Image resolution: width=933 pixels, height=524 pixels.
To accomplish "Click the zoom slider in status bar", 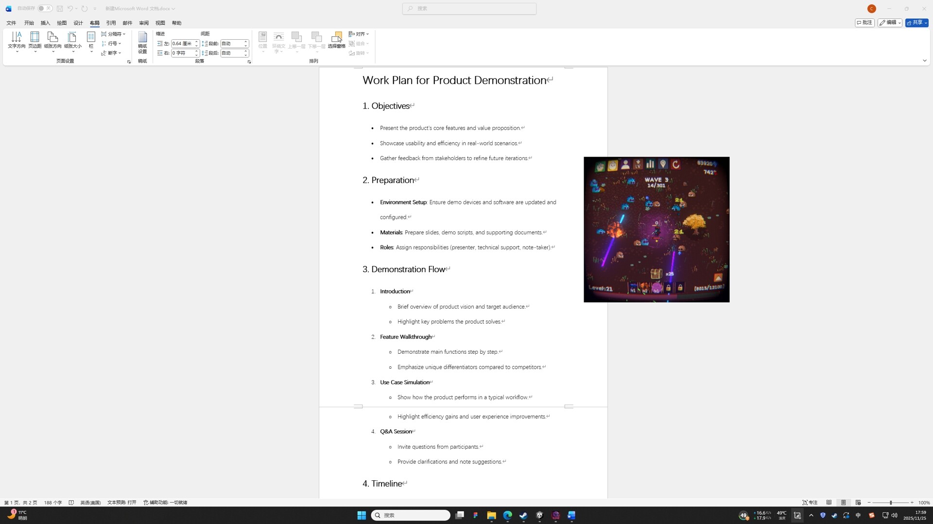I will click(891, 503).
